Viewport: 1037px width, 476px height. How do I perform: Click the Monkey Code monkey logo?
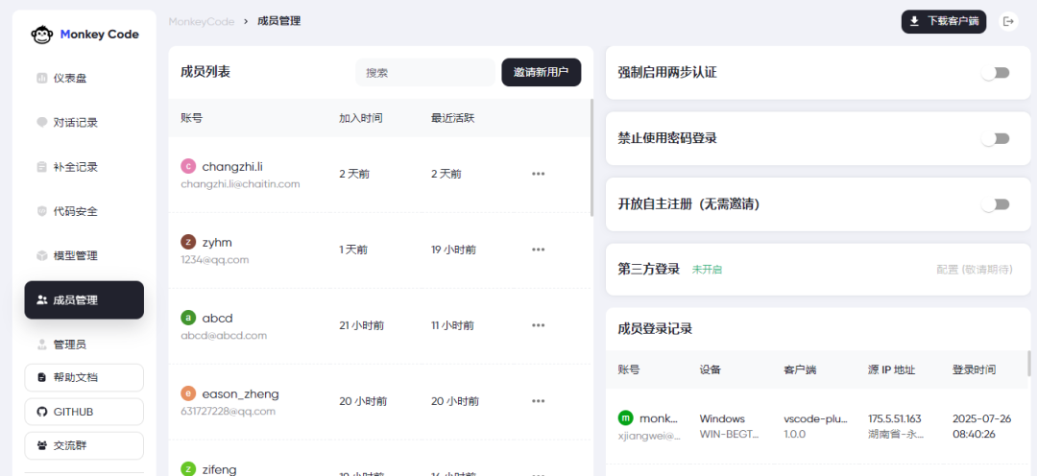41,35
